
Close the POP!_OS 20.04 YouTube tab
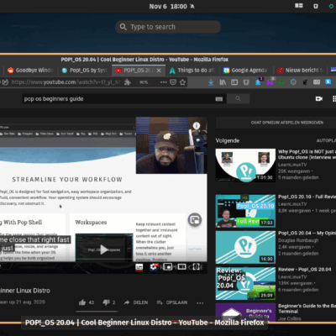159,71
